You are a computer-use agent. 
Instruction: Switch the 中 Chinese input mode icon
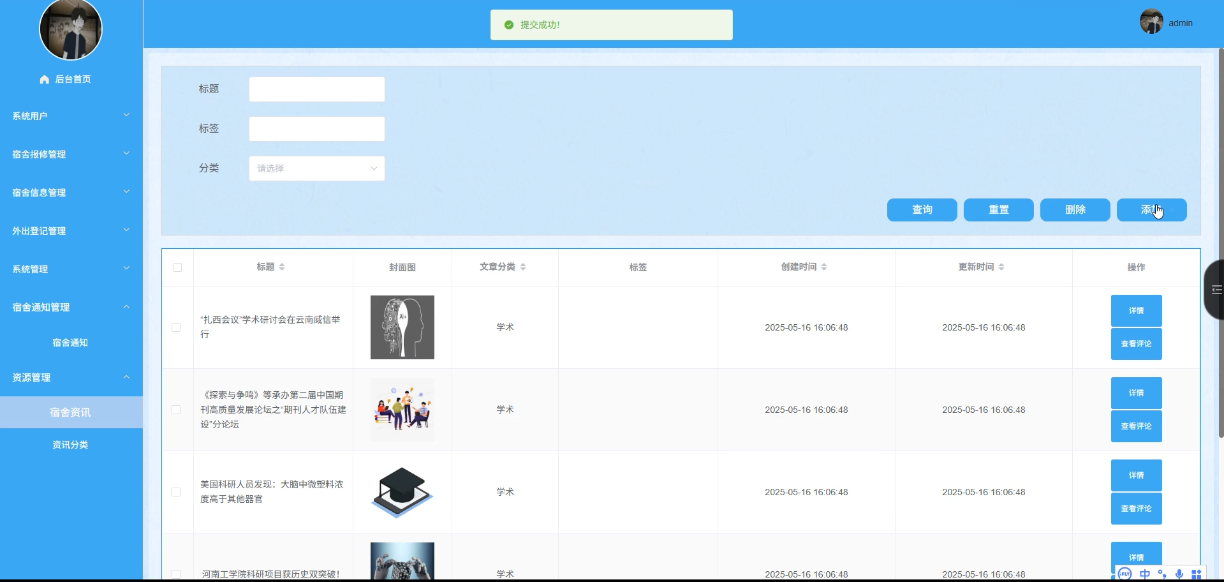click(1145, 574)
